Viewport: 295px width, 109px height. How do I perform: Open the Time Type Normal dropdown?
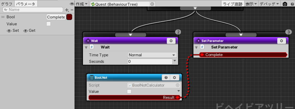click(x=152, y=55)
